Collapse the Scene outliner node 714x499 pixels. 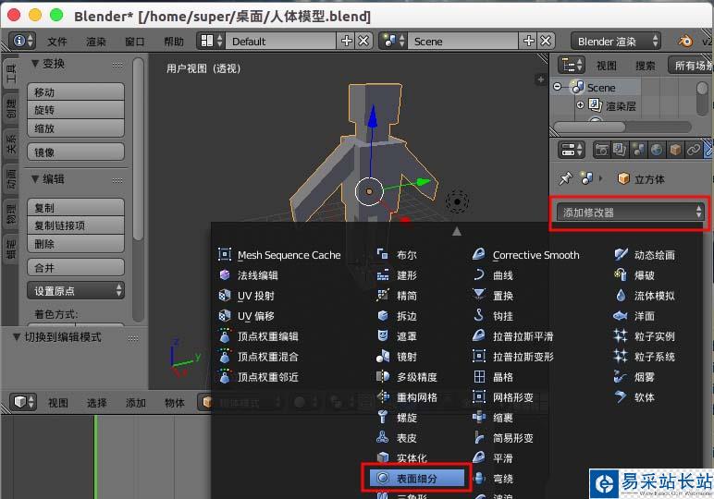558,87
